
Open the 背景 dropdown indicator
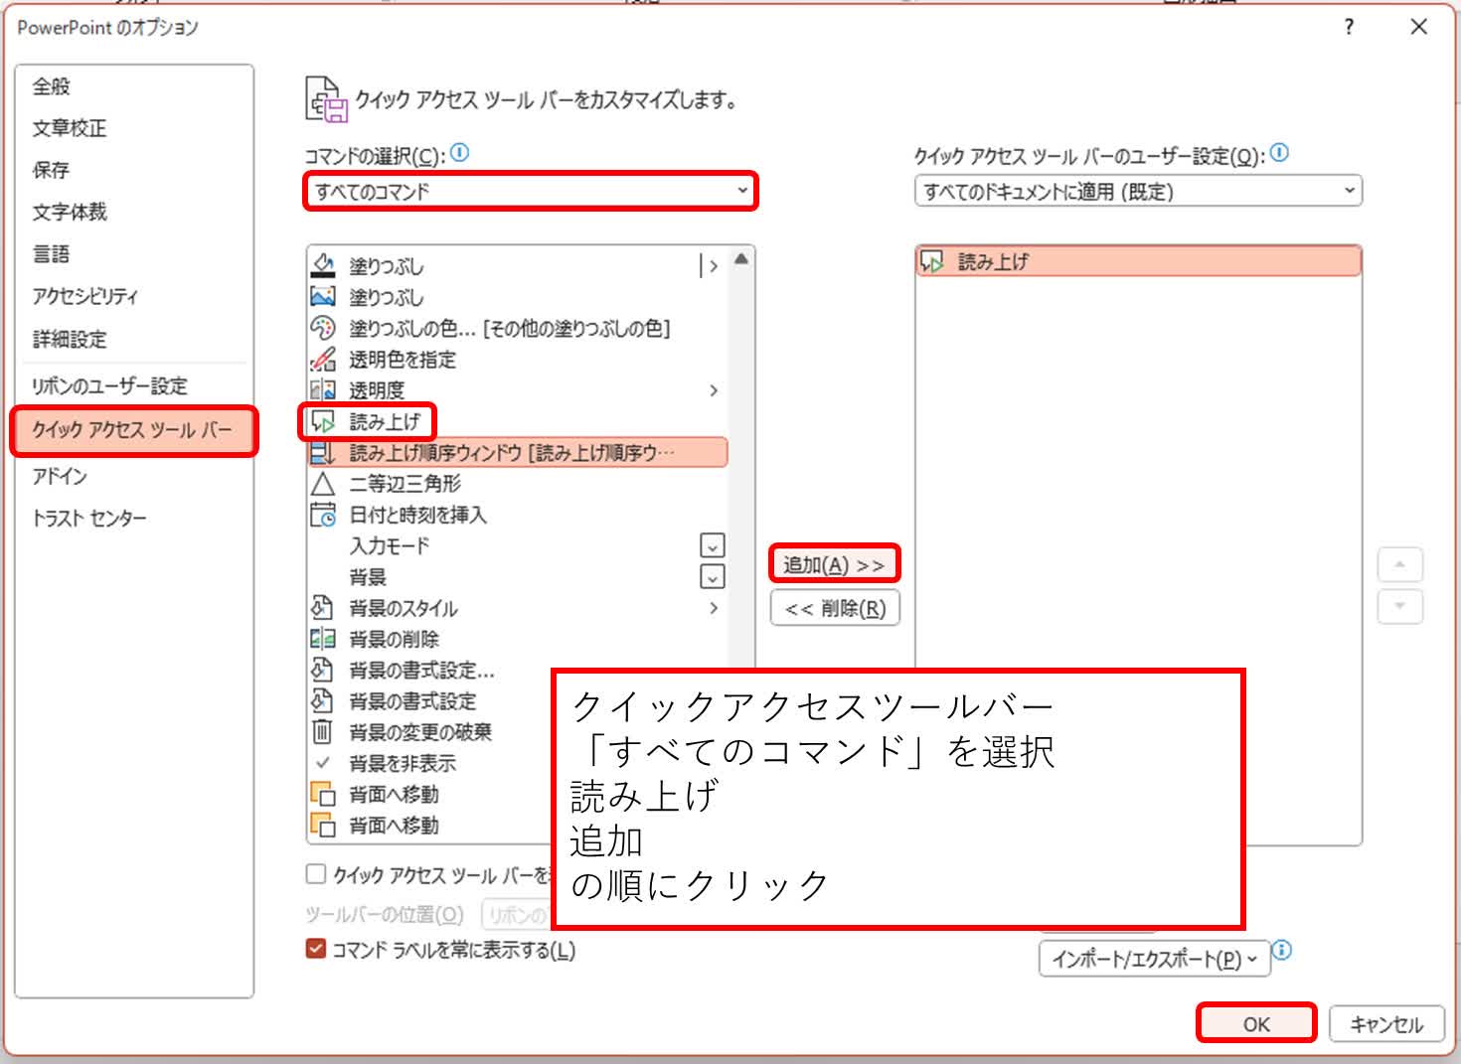(713, 576)
